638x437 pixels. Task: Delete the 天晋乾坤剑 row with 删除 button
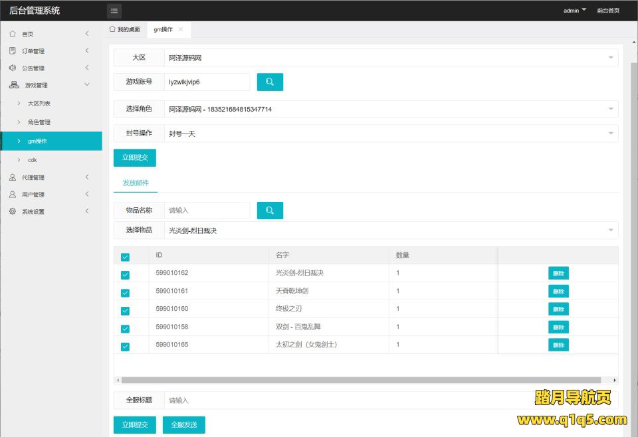point(558,291)
